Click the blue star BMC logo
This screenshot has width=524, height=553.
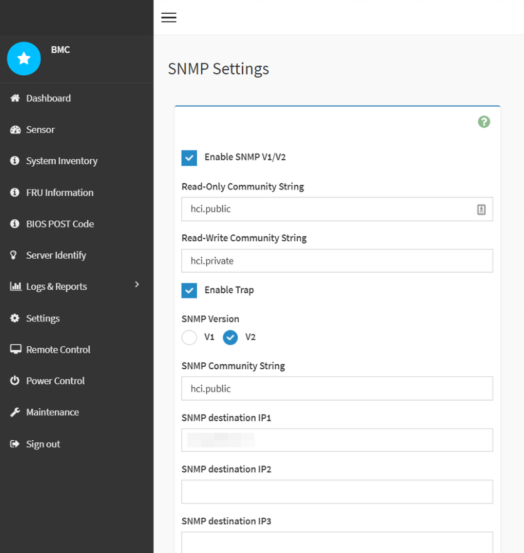24,58
